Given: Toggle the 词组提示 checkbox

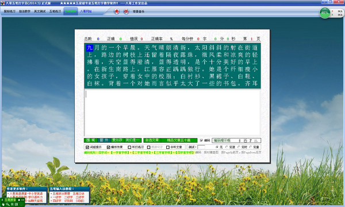Looking at the screenshot, I should pyautogui.click(x=87, y=147).
